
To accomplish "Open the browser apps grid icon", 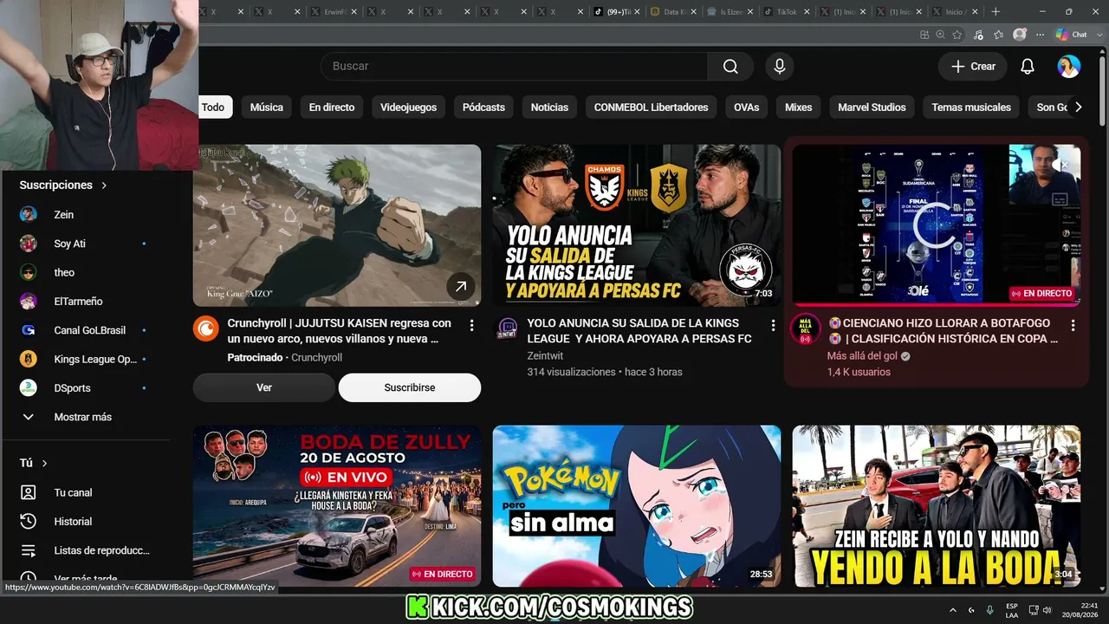I will (x=924, y=35).
